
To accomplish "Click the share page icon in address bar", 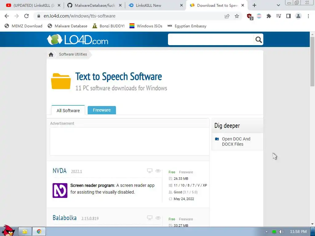I will click(x=227, y=16).
